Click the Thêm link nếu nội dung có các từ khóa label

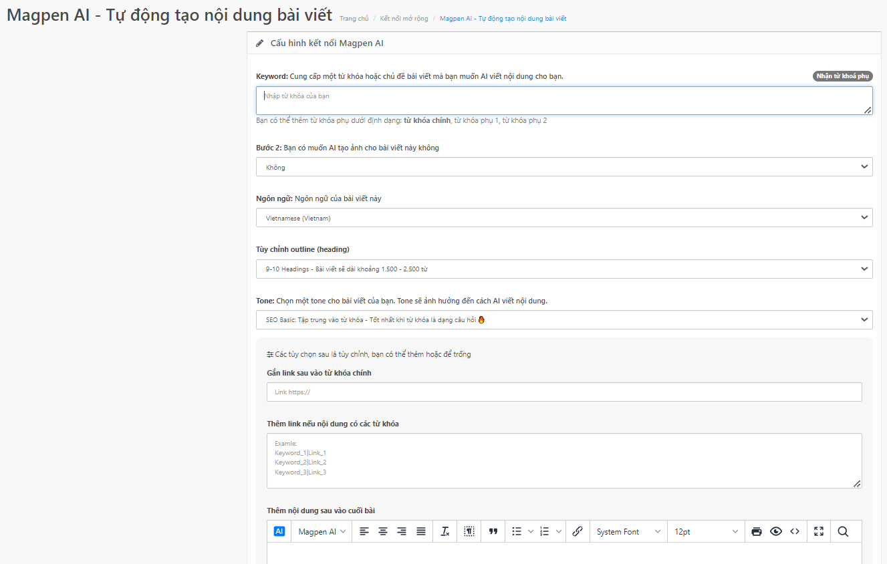click(x=333, y=424)
